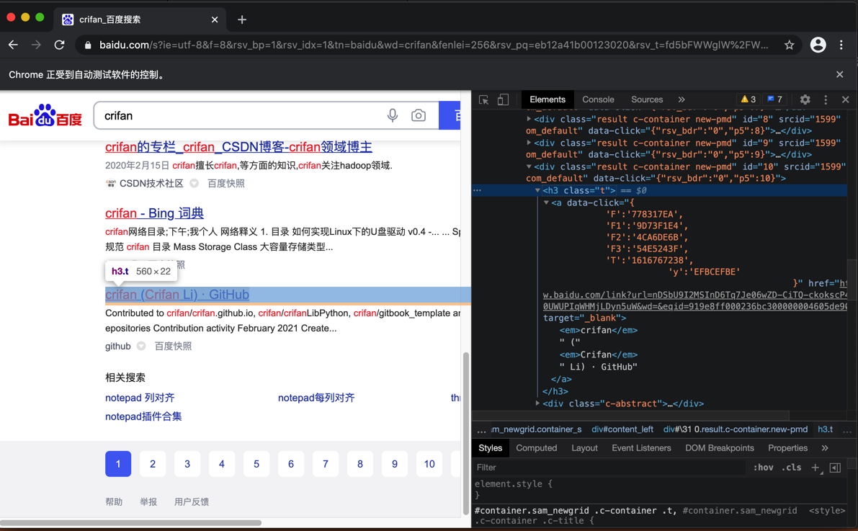Open the Chrome profile avatar menu
Viewport: 858px width, 531px height.
click(818, 45)
